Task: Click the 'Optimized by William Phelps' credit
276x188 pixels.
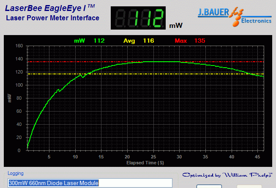Action: click(x=227, y=175)
